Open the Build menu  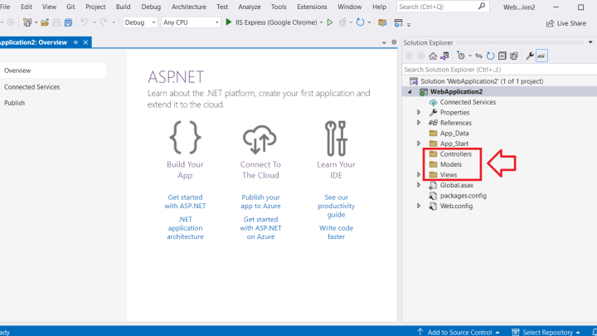click(123, 7)
